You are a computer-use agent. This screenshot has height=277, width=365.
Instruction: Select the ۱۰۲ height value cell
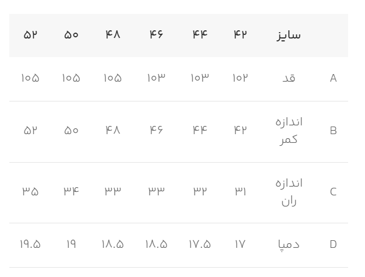point(240,78)
